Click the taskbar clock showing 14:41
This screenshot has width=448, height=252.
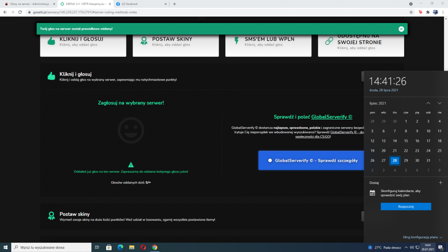[428, 248]
